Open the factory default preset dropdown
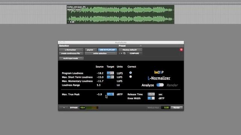241x135 pixels. click(130, 50)
